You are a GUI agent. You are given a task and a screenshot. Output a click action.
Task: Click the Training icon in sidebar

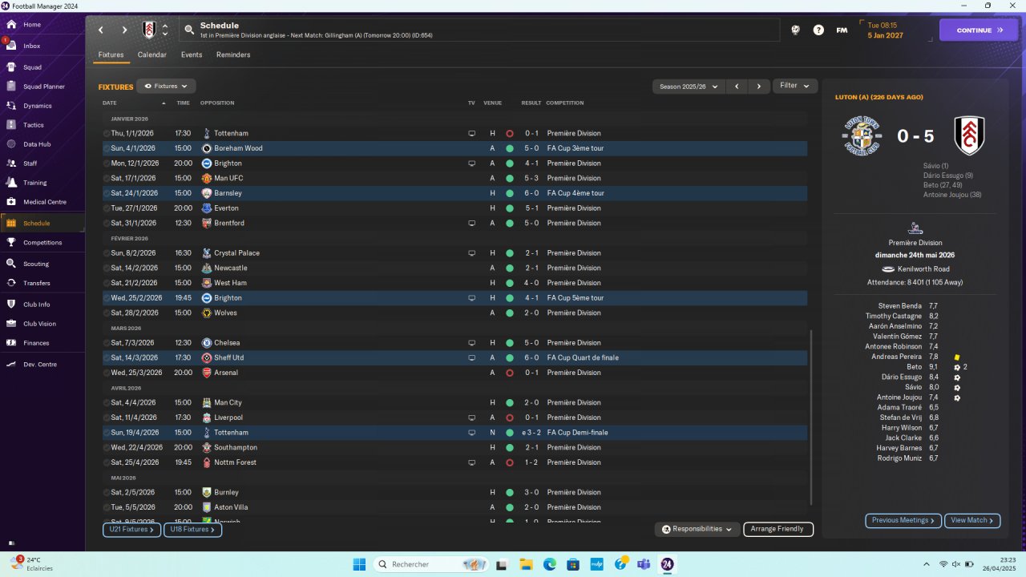coord(11,183)
